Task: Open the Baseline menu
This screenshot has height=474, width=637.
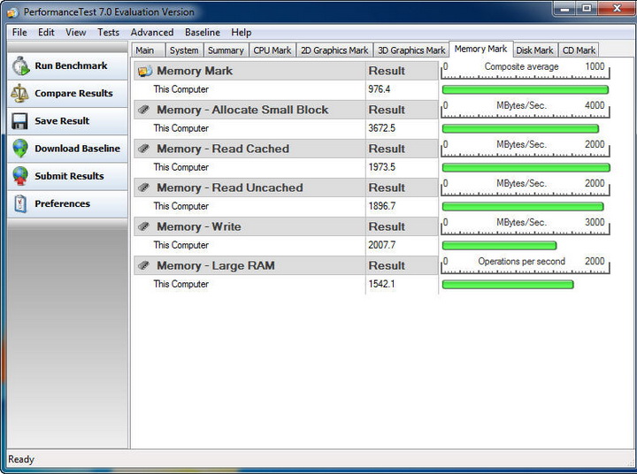Action: tap(203, 33)
